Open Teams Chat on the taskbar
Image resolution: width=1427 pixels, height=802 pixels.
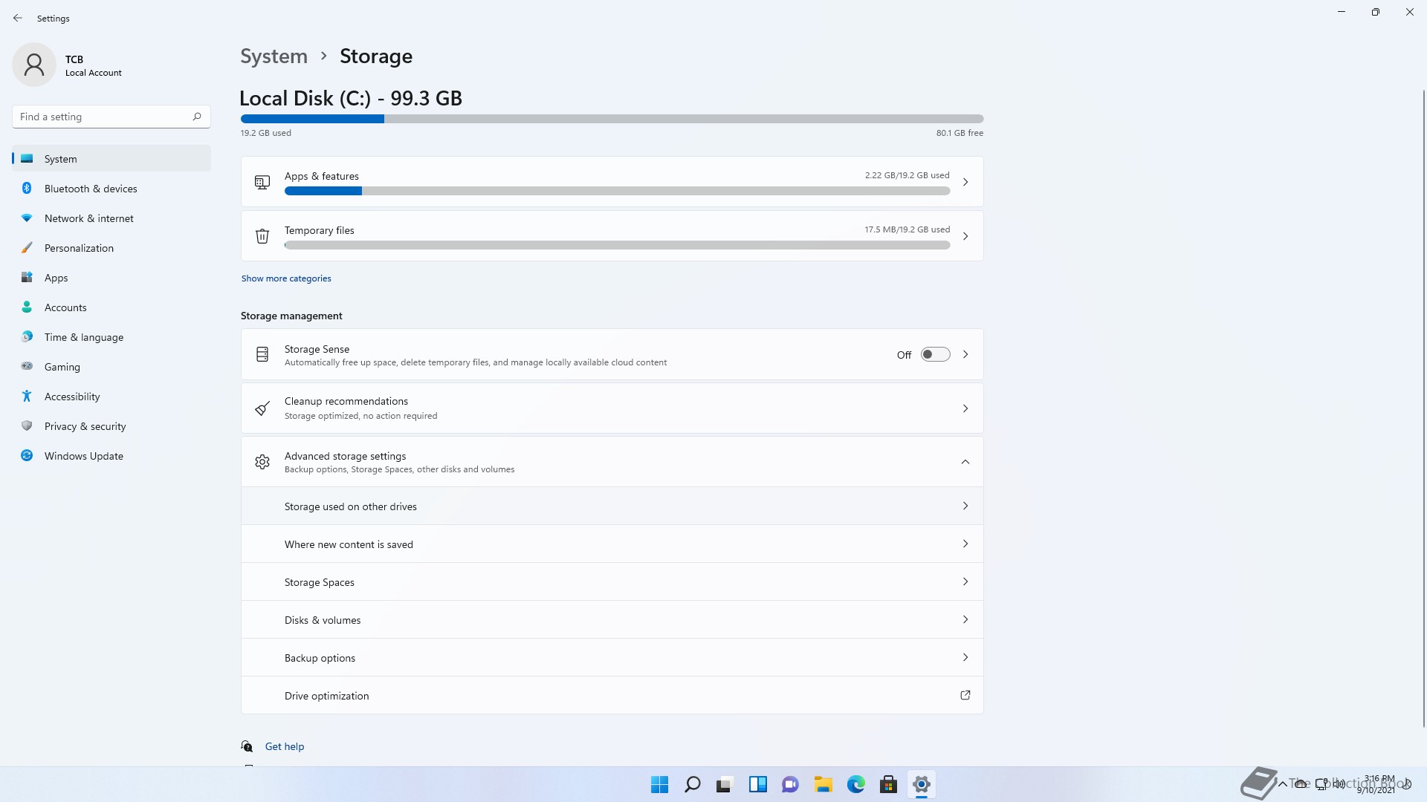790,784
